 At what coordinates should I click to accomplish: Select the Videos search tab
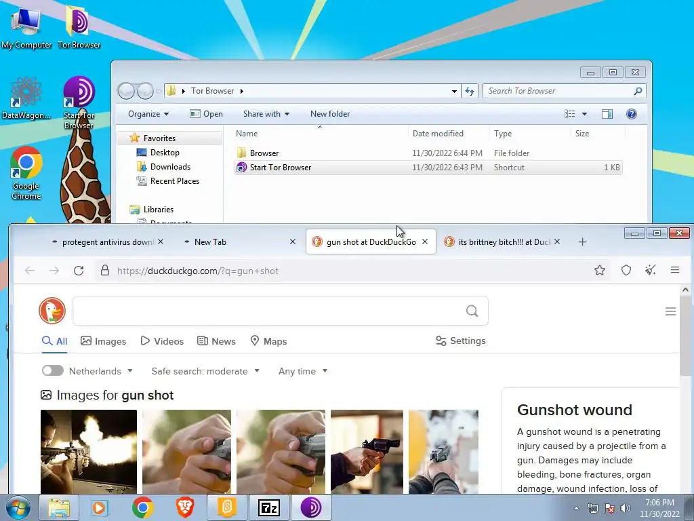coord(162,341)
